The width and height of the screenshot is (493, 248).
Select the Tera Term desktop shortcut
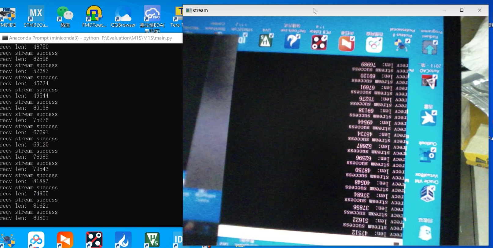coord(177,17)
